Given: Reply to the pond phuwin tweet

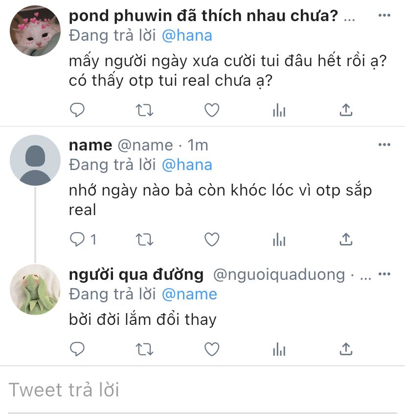Looking at the screenshot, I should click(77, 110).
